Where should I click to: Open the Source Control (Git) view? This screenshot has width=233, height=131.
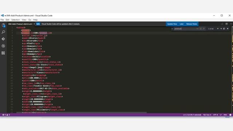3,39
